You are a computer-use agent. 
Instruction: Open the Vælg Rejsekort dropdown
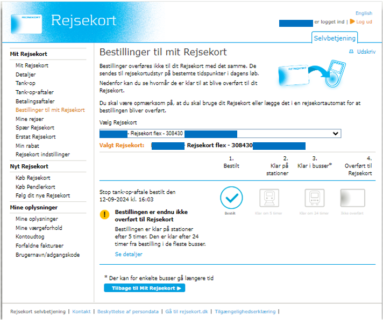click(221, 133)
